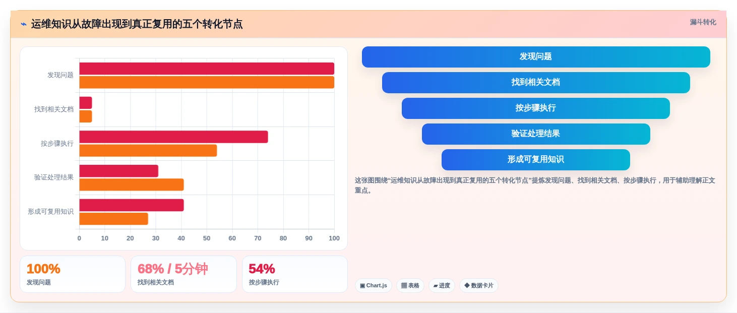
Task: Click the 50 tick on the x-axis
Action: tap(207, 238)
